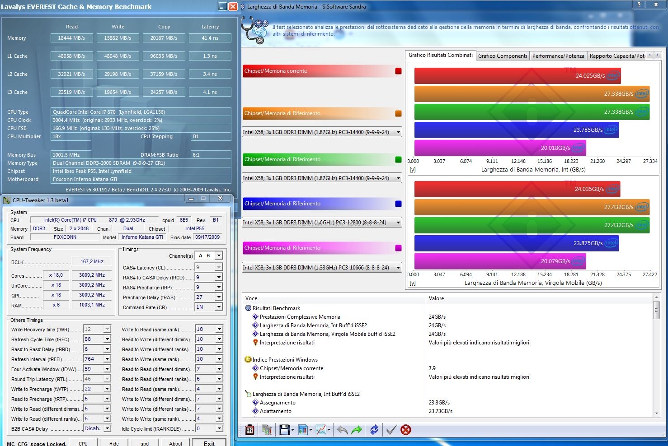668x446 pixels.
Task: Select the Adattamento result row
Action: (275, 411)
